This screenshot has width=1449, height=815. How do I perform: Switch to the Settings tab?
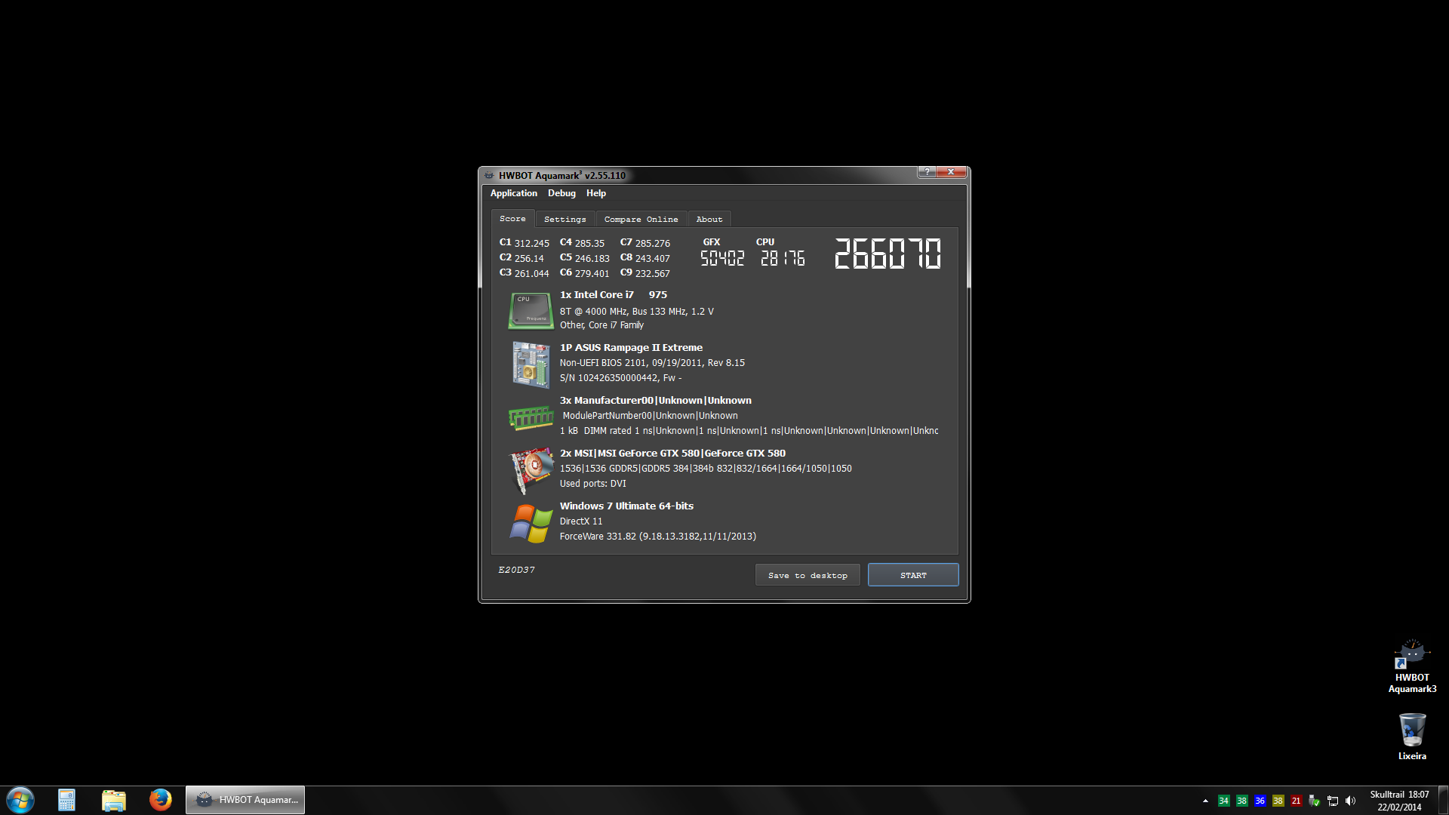coord(565,220)
